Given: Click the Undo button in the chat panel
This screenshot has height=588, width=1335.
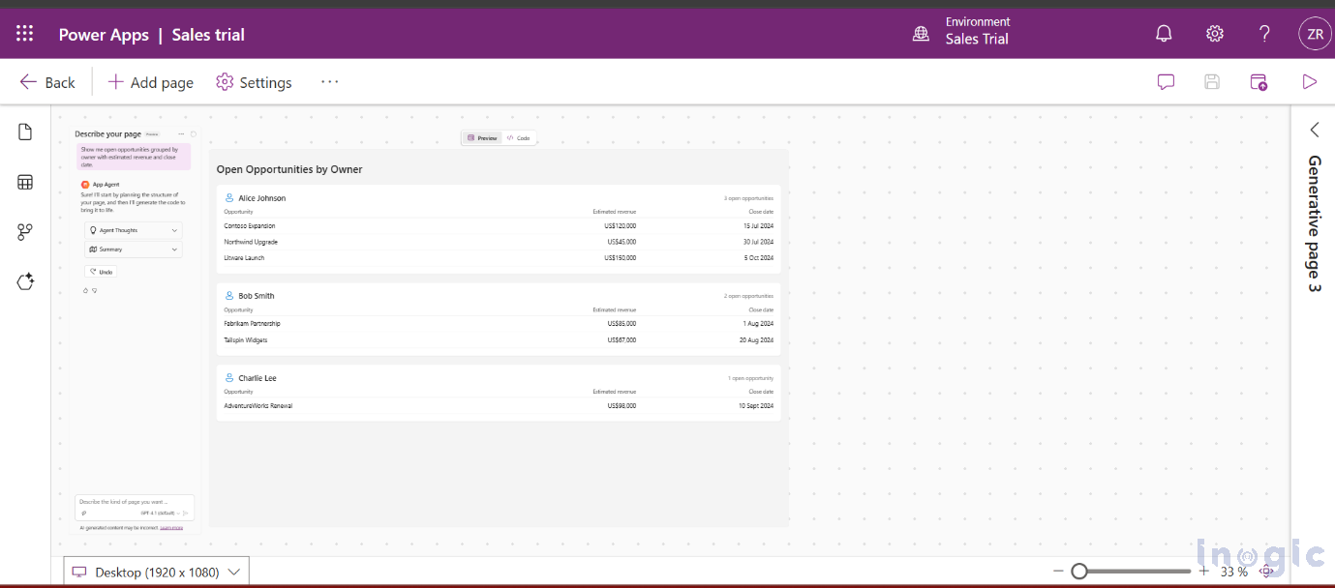Looking at the screenshot, I should click(x=101, y=272).
